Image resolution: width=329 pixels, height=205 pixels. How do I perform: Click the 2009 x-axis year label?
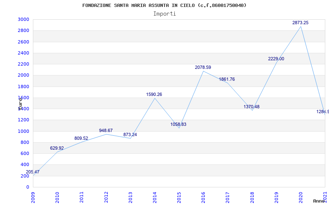point(33,197)
